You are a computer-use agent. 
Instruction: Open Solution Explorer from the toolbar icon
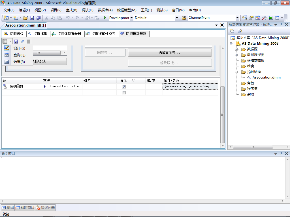[244, 18]
